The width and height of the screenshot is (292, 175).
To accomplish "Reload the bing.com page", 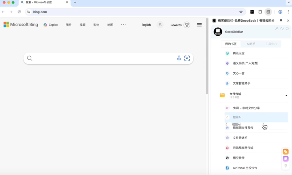I will click(19, 12).
